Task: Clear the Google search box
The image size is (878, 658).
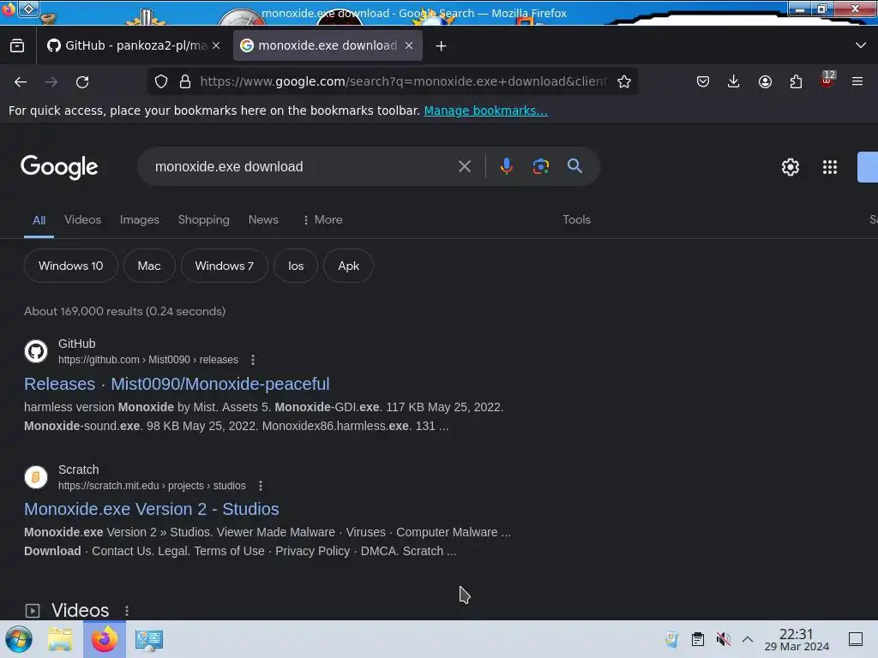Action: point(464,166)
